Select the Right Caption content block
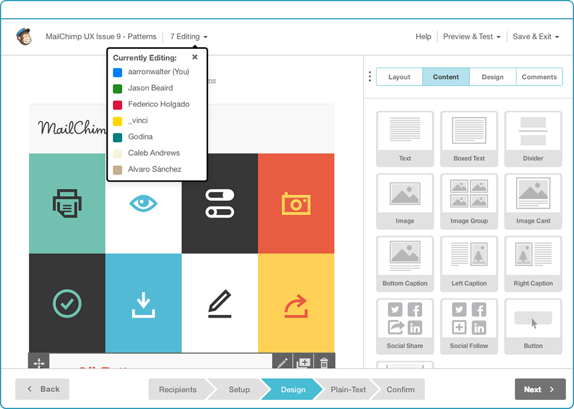The image size is (574, 409). coord(533,264)
